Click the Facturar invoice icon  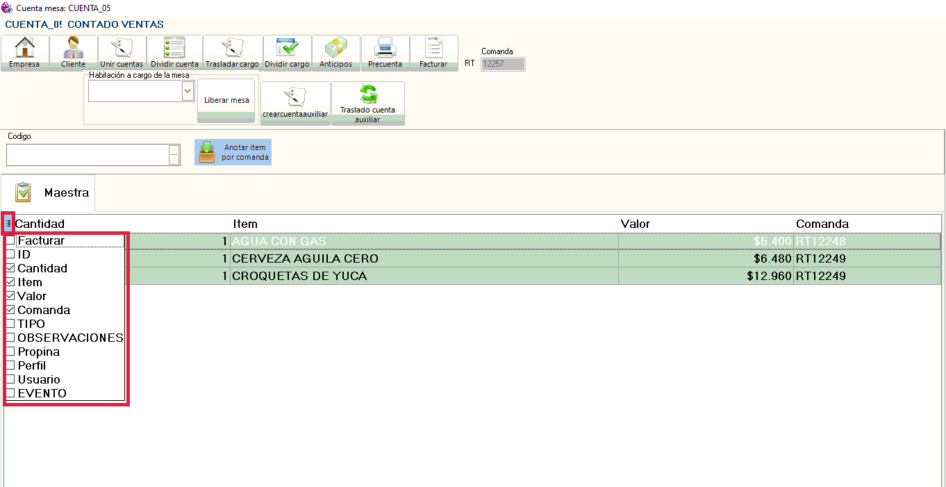coord(433,49)
